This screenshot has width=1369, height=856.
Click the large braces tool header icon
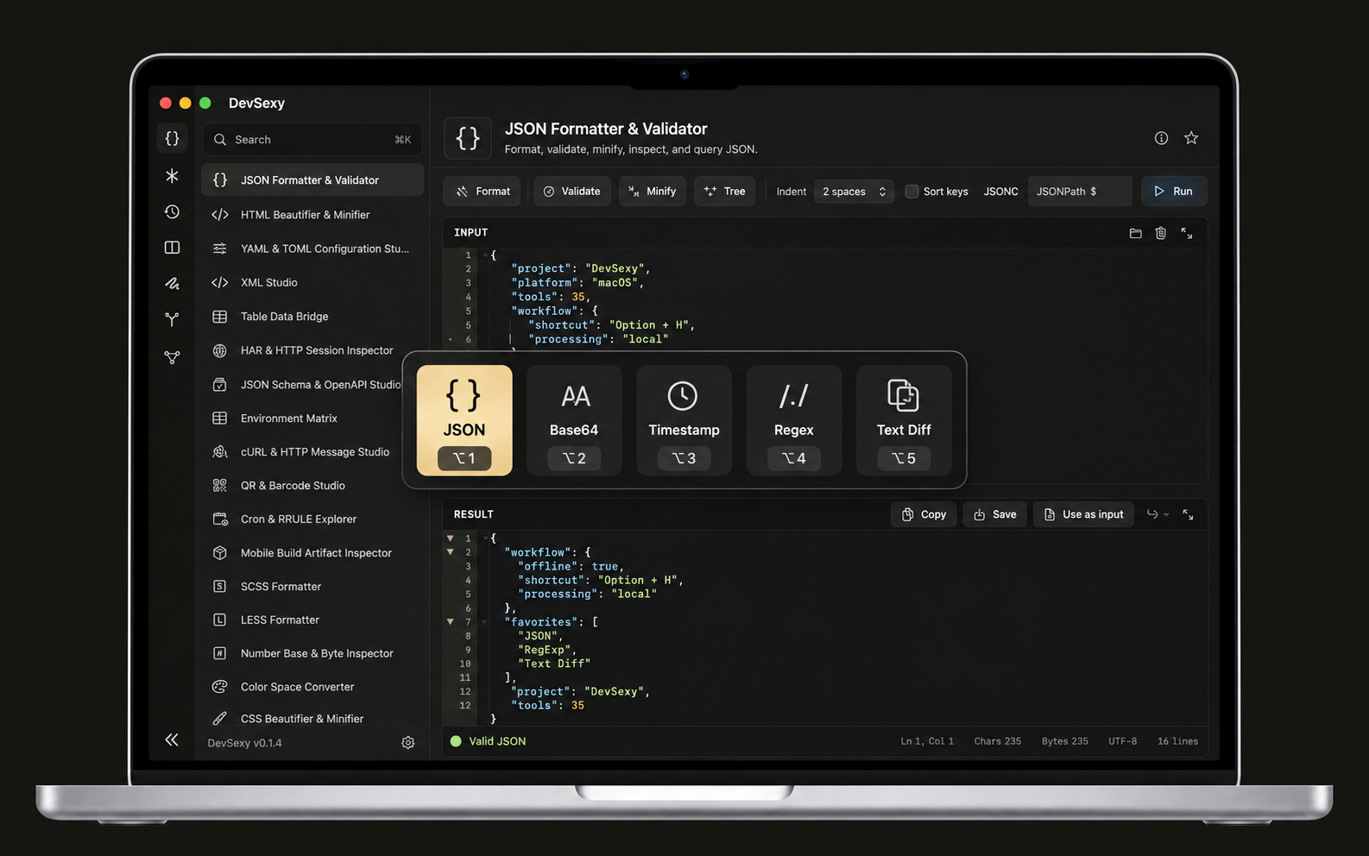coord(468,138)
